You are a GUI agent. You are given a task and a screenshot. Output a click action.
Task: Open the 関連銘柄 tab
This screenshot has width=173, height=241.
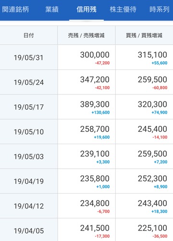15,10
